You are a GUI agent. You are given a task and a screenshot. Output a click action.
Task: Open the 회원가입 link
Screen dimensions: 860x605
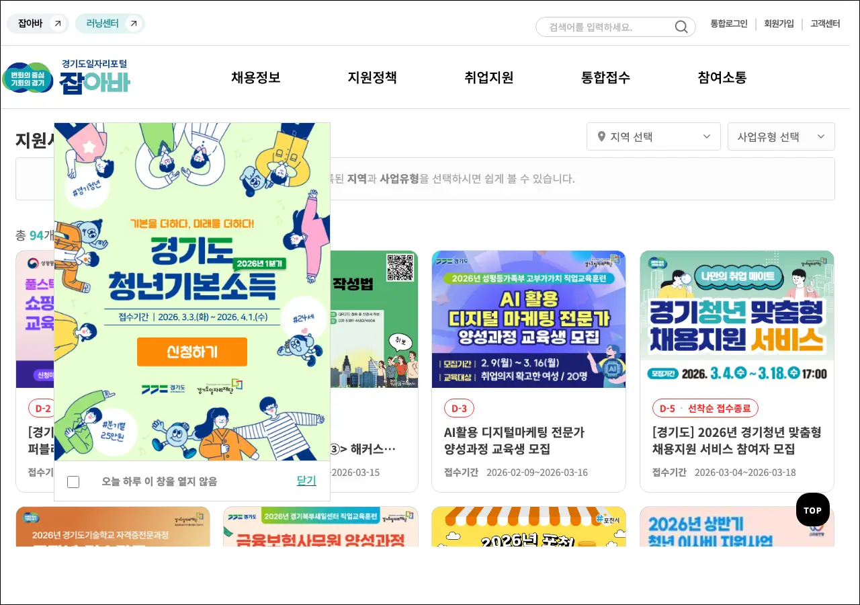pyautogui.click(x=779, y=24)
